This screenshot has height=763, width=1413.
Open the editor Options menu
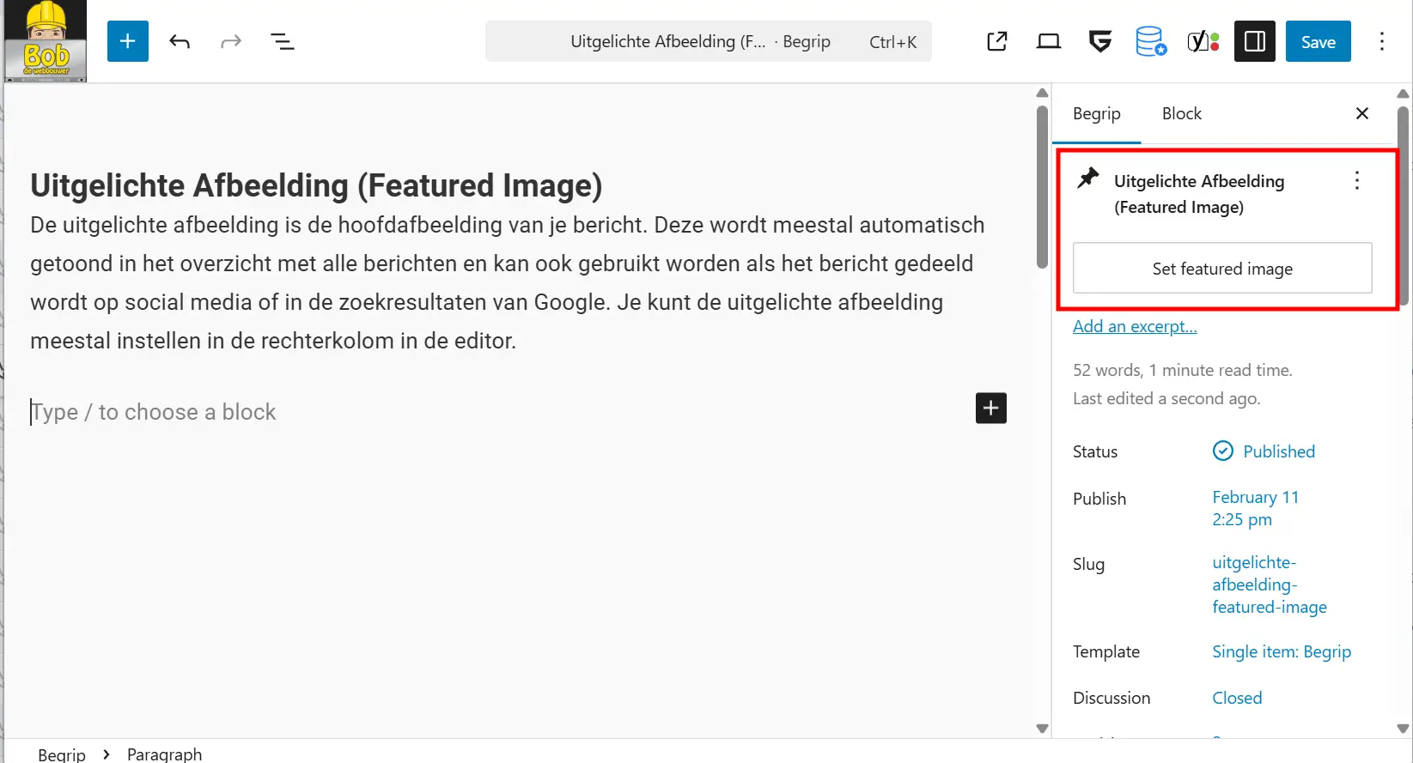[1381, 41]
